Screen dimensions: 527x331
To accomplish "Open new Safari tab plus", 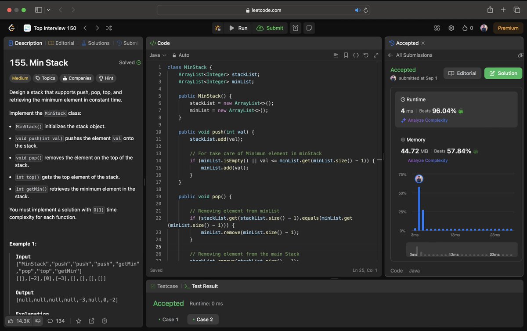I will pos(503,10).
